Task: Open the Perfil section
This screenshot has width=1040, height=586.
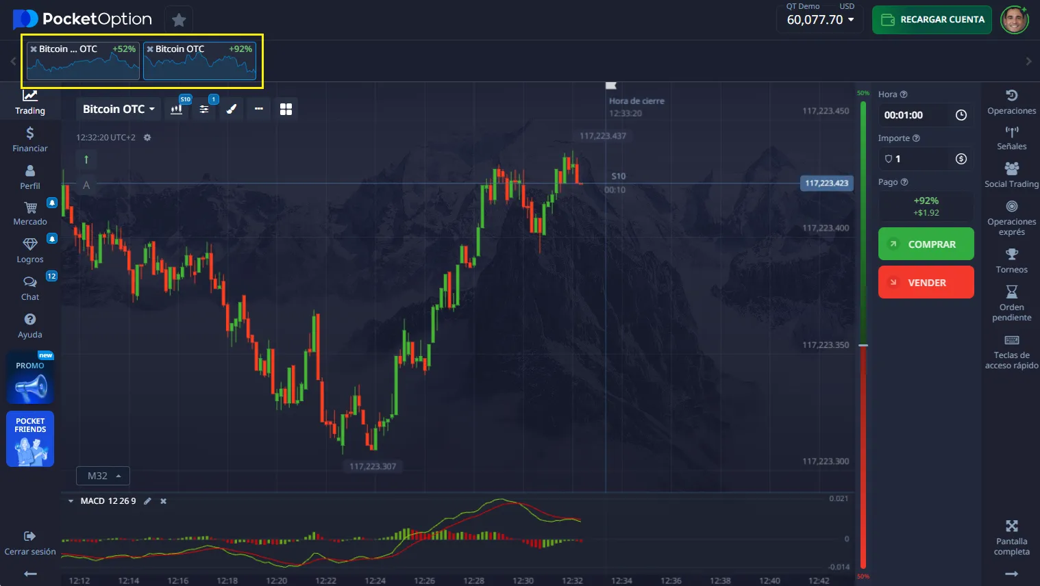Action: [x=30, y=177]
